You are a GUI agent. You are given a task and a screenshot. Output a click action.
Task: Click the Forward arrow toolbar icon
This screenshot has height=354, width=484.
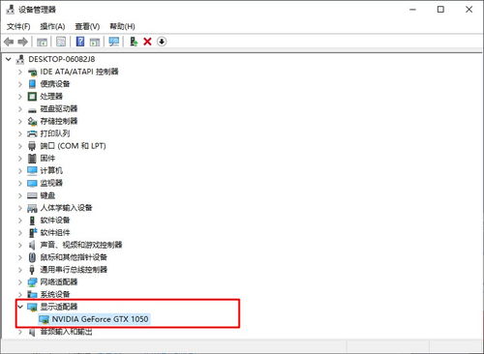click(x=22, y=42)
